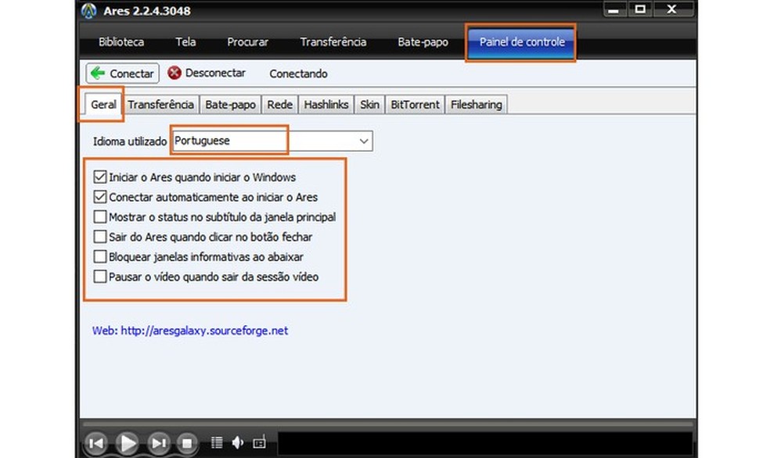Click the black media display area
Viewport: 770px width, 458px height.
485,444
